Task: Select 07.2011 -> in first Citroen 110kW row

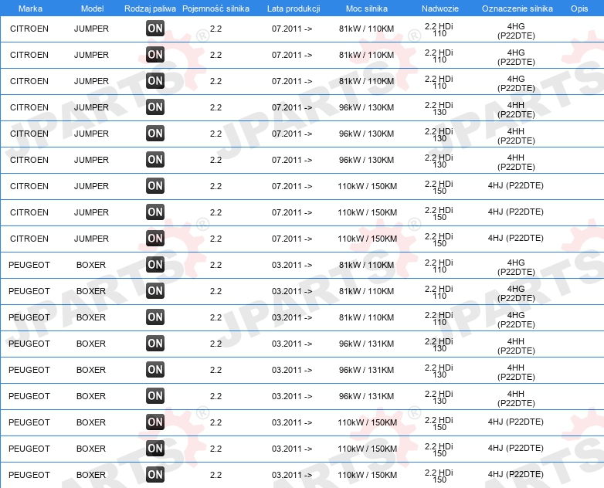Action: point(292,186)
